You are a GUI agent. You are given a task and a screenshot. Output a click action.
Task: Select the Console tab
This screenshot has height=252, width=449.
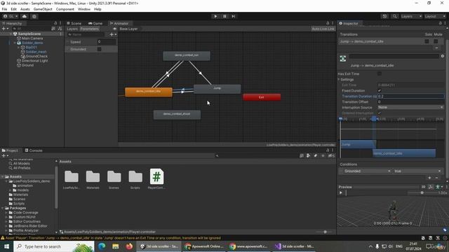[x=34, y=150]
